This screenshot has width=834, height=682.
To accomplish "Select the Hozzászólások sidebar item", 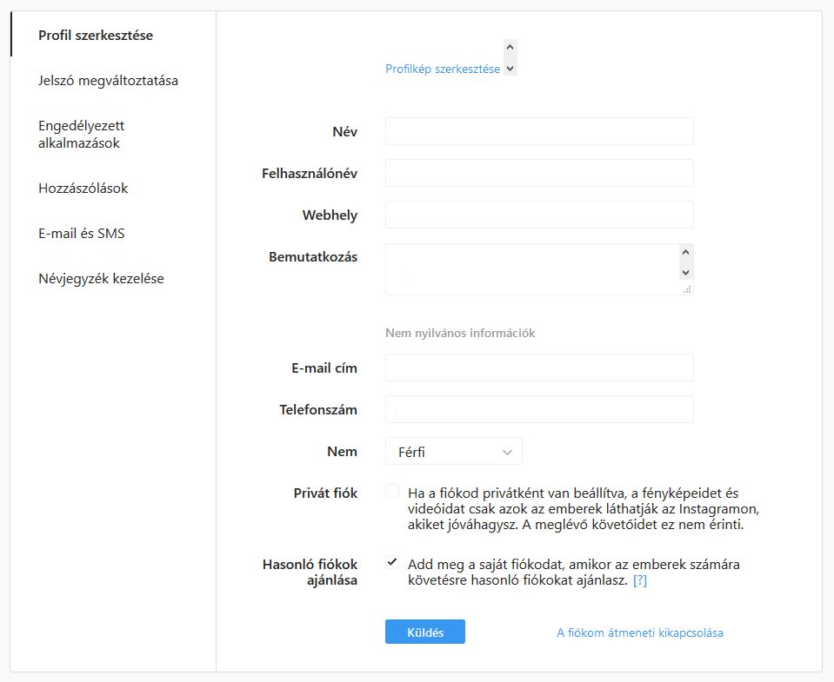I will click(x=83, y=188).
